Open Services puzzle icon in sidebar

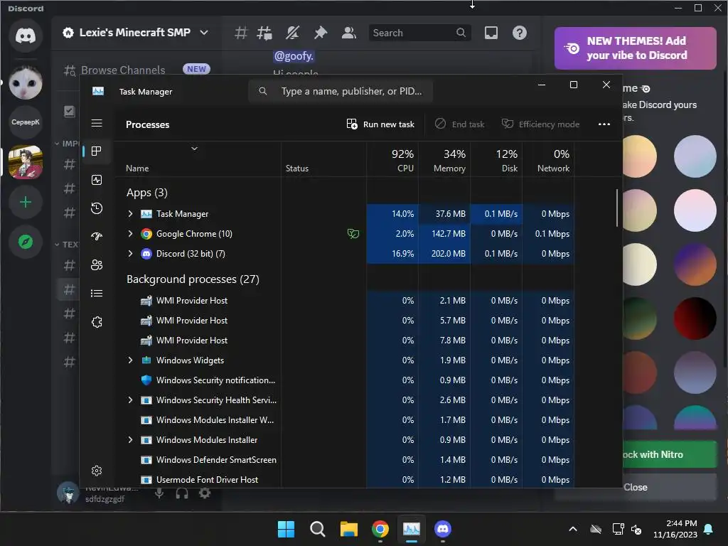click(x=97, y=322)
